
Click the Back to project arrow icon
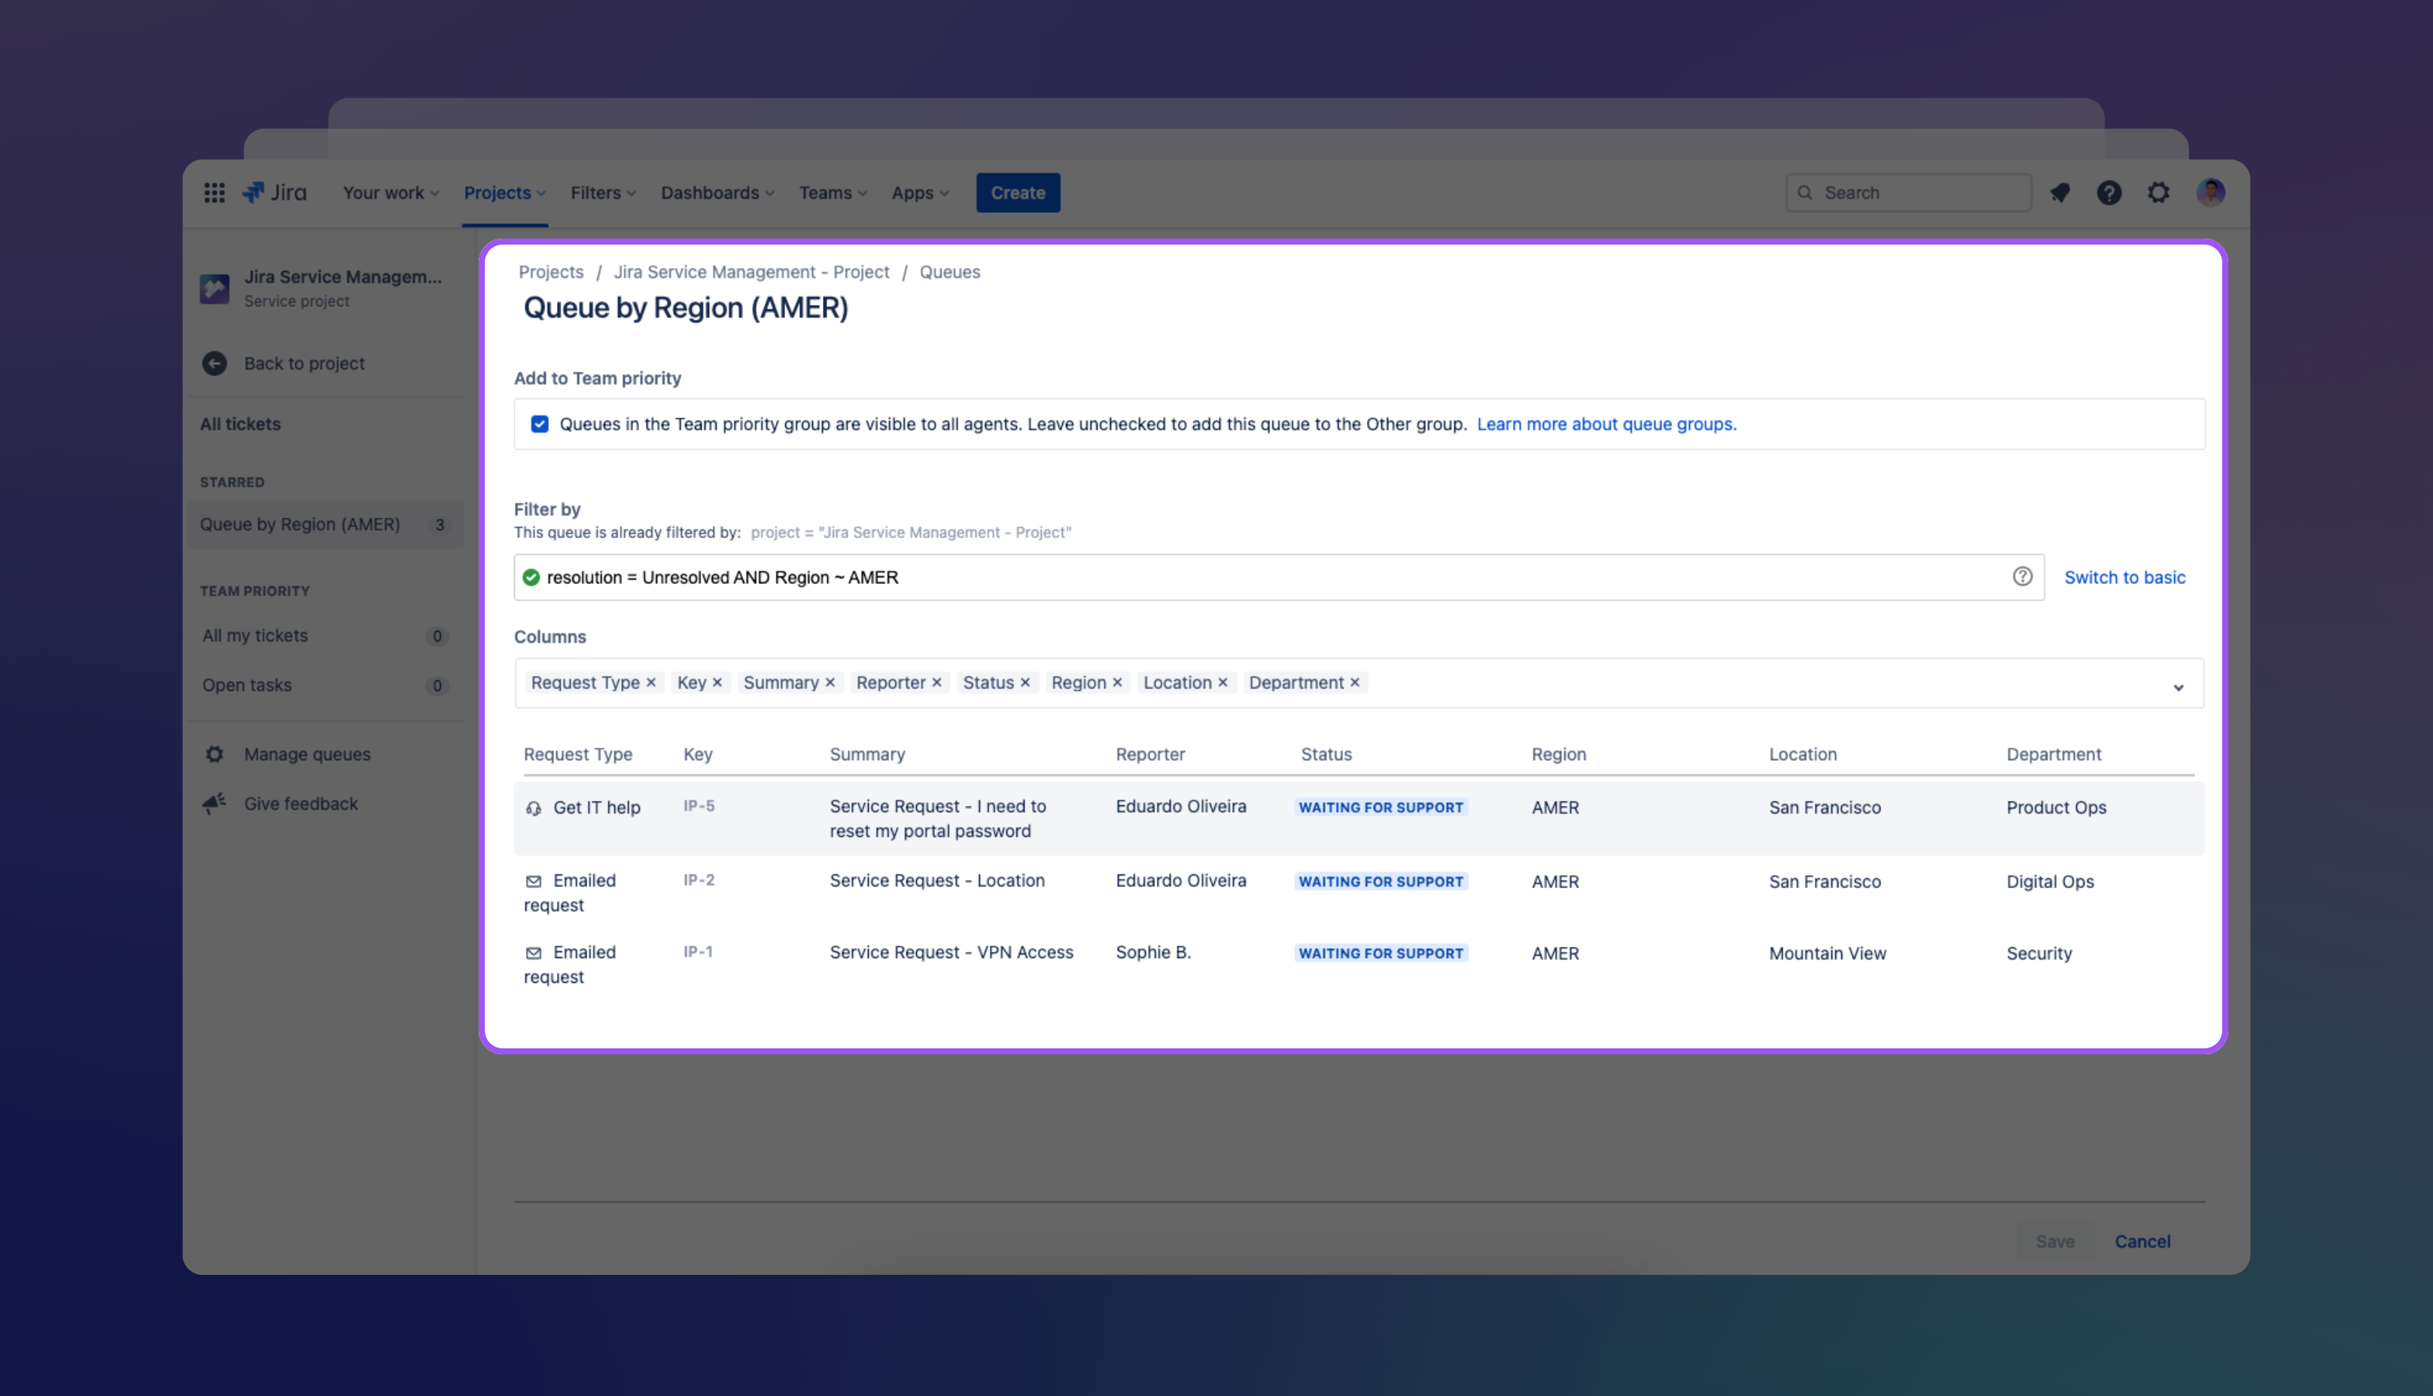[214, 363]
